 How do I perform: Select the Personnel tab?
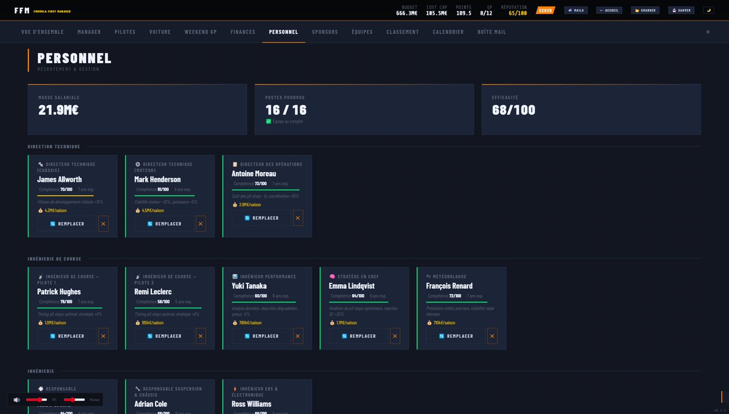point(283,32)
